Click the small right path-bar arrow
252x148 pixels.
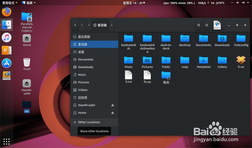pos(112,25)
